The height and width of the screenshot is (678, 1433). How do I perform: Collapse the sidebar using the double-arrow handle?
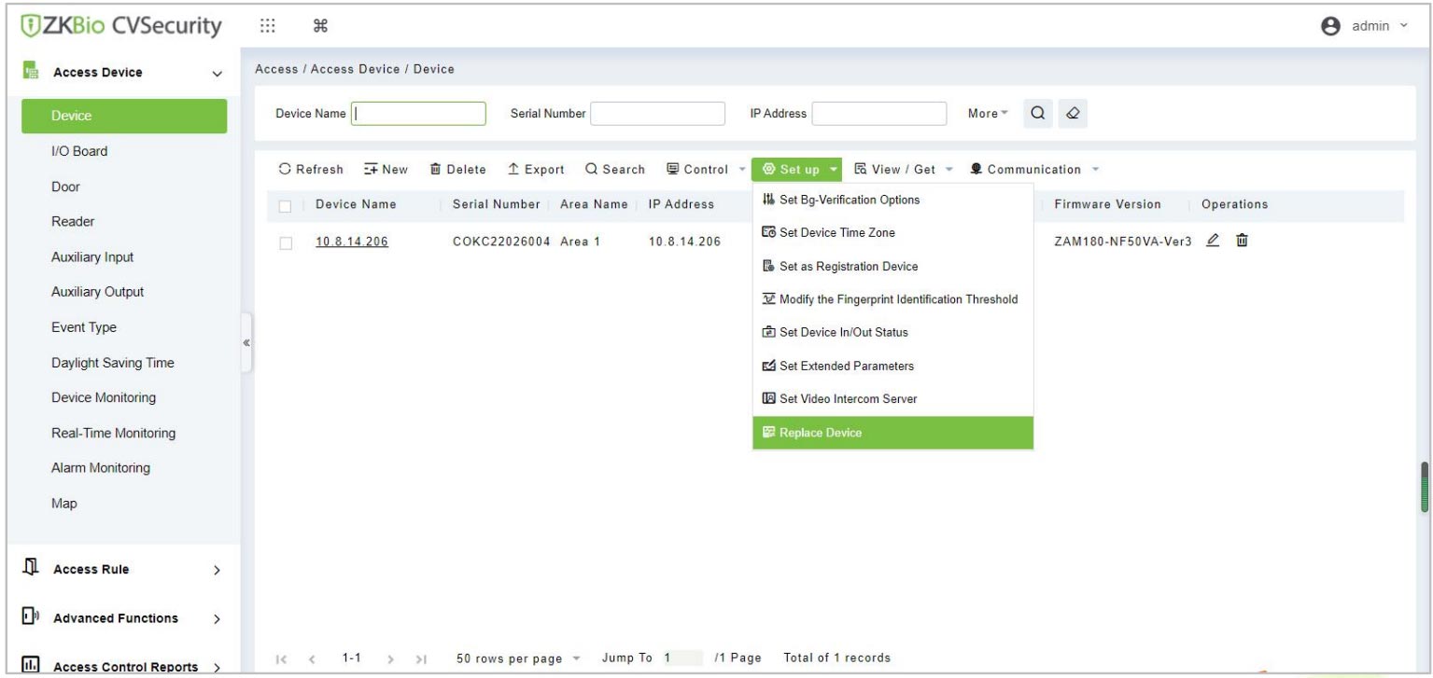point(246,342)
